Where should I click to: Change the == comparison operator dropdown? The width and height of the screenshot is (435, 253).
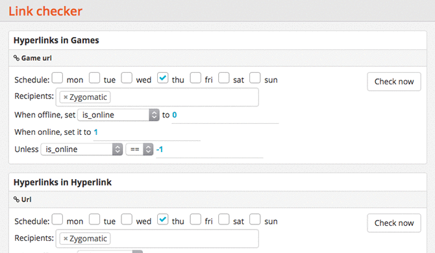[140, 149]
